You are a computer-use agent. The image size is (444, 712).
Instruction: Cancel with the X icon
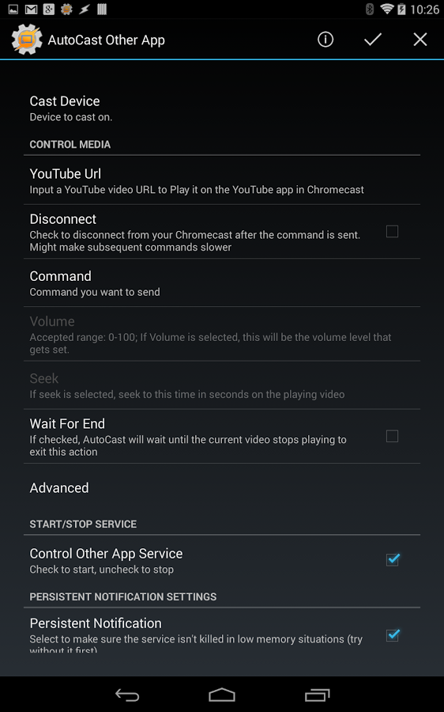coord(420,40)
